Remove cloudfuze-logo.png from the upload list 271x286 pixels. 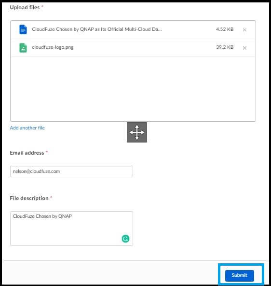pos(244,48)
